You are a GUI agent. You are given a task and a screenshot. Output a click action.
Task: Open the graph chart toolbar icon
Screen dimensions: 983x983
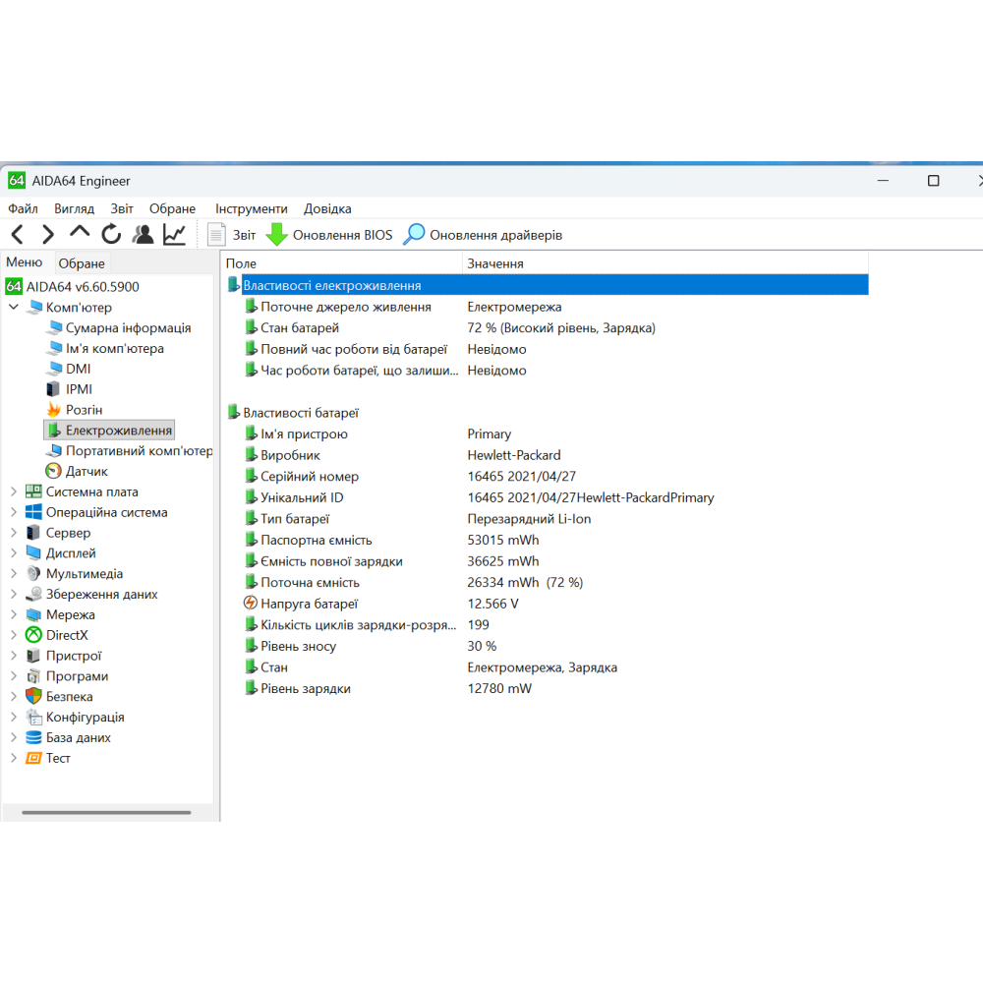pos(174,235)
